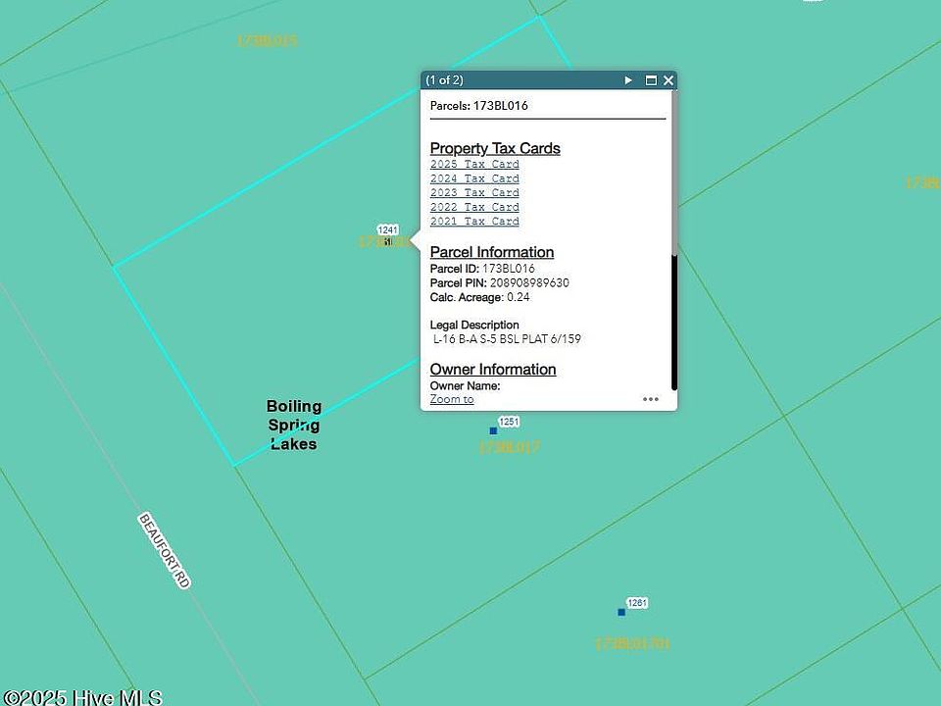Screen dimensions: 941x706
Task: Click the Owner Information heading
Action: tap(493, 370)
